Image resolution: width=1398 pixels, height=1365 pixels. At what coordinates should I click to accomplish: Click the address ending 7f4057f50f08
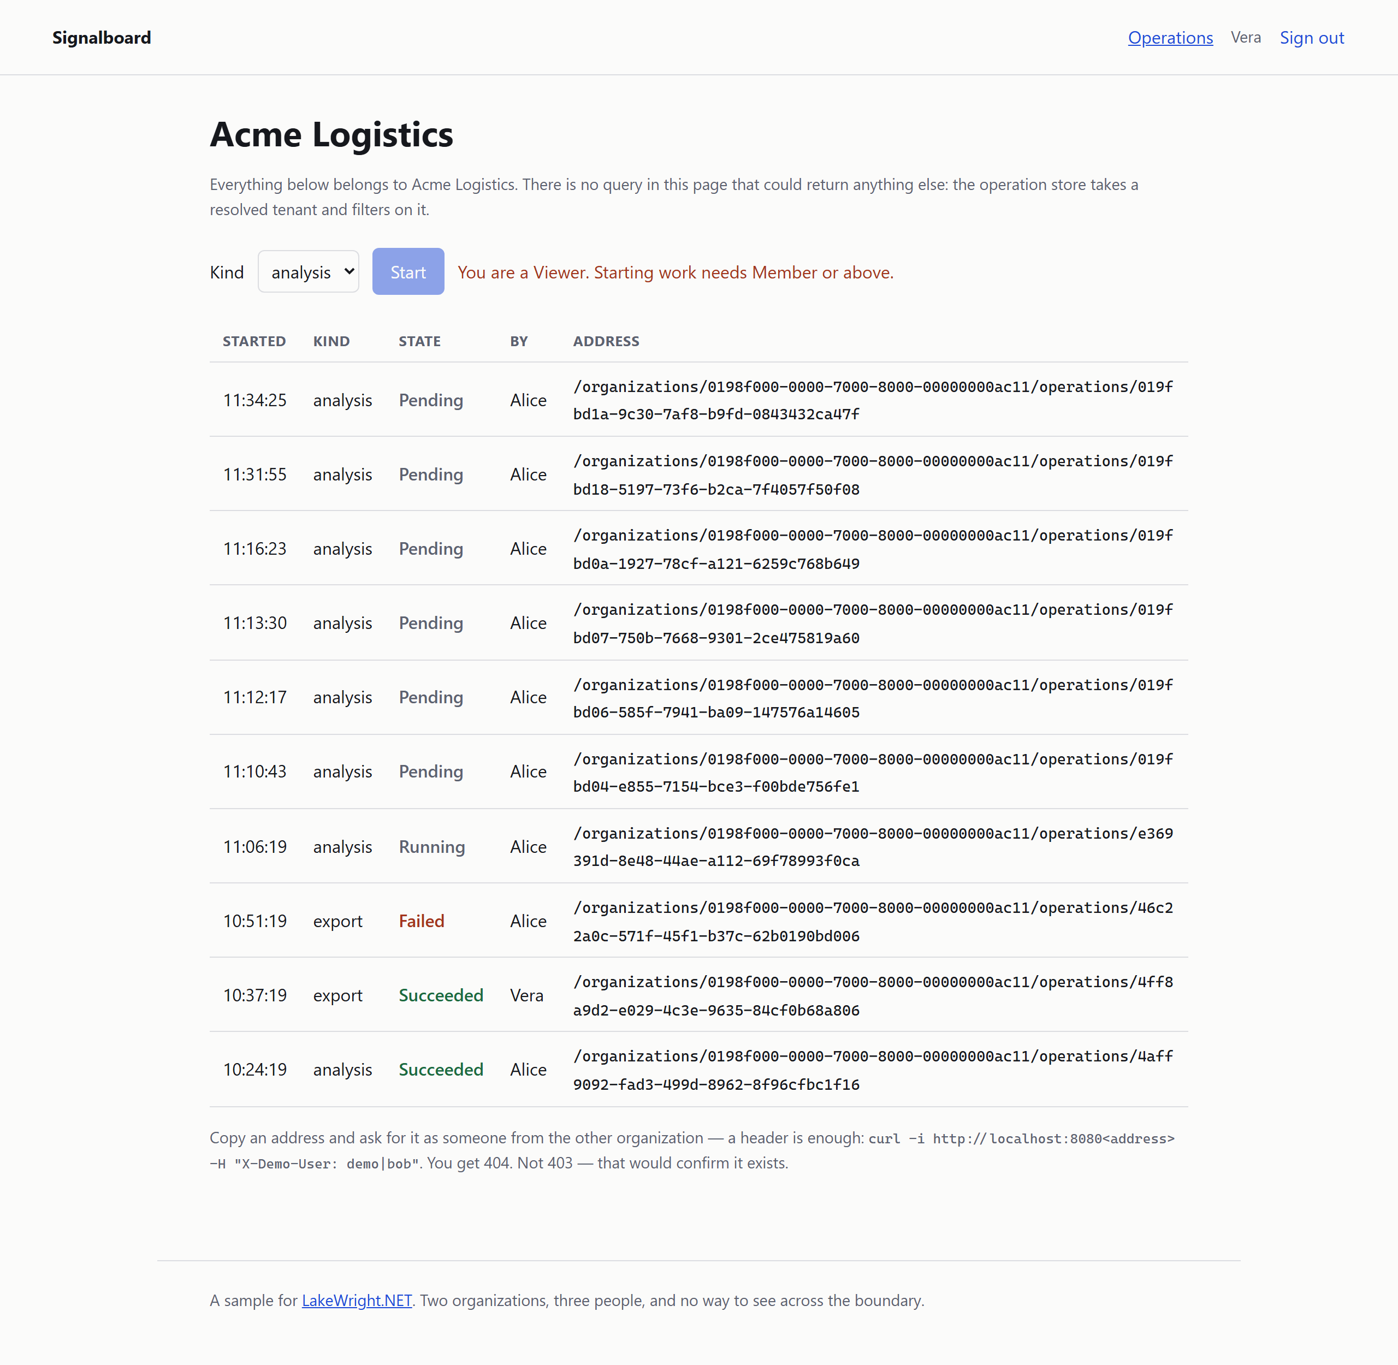[x=873, y=474]
